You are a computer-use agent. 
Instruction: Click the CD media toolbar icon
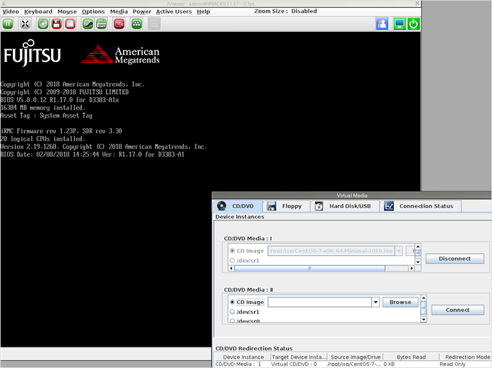click(42, 24)
